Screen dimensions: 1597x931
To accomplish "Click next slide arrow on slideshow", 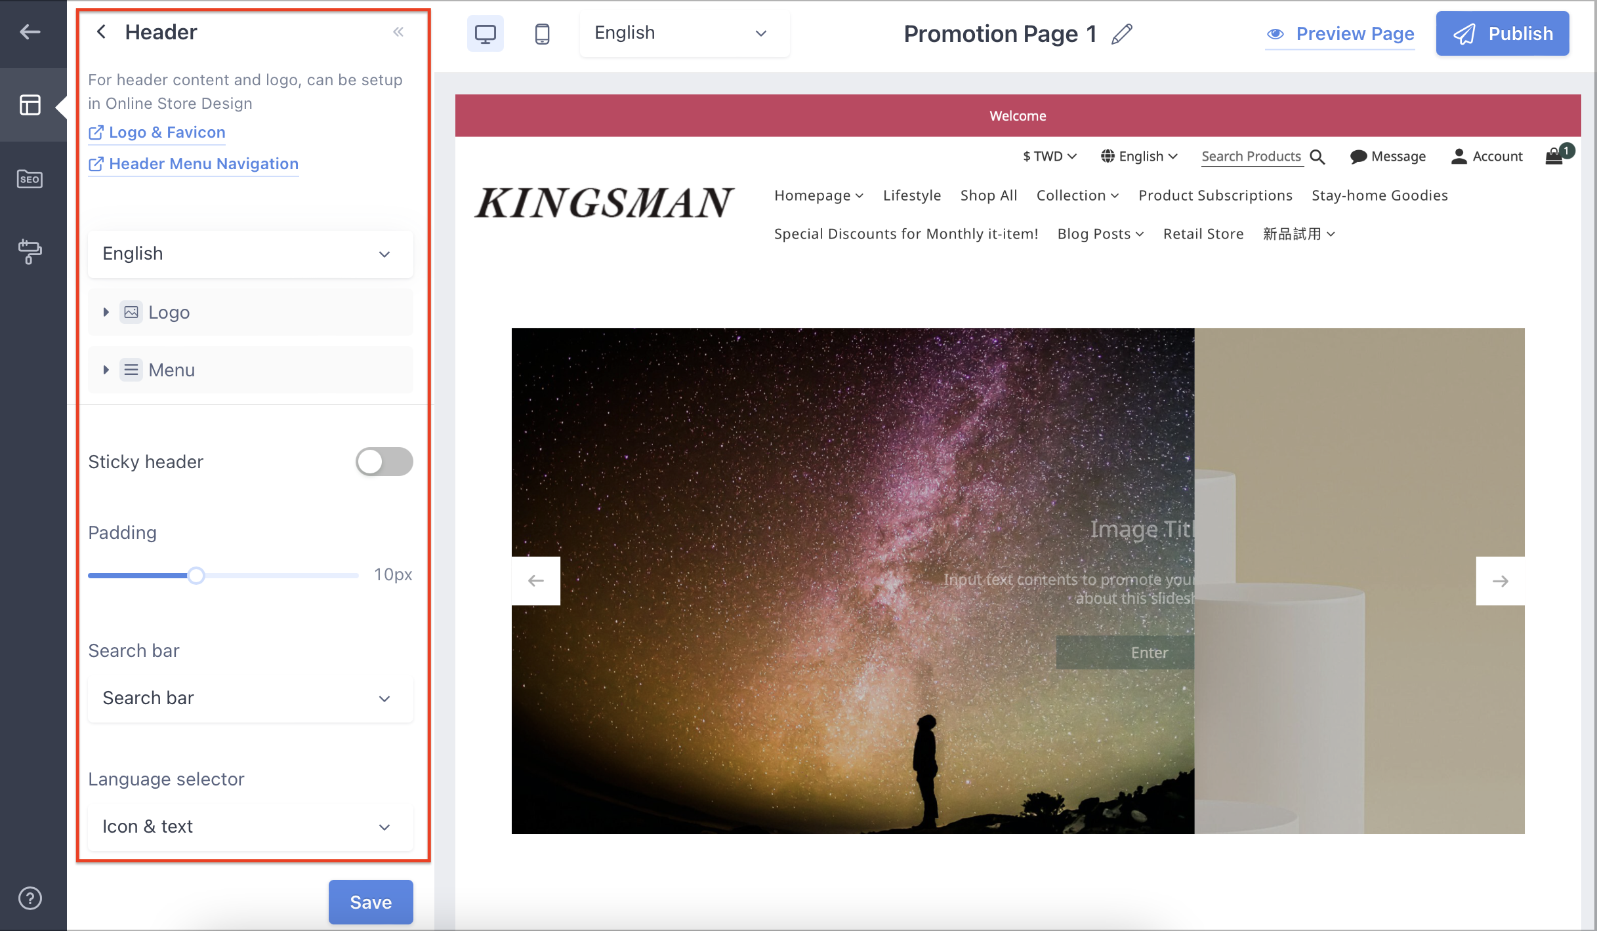I will (1500, 581).
